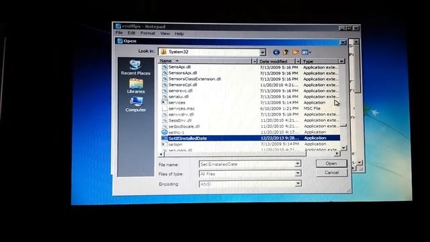Select the serialui.dll file icon
430x242 pixels.
[165, 97]
